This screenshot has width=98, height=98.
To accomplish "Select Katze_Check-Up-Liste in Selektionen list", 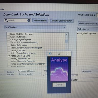I will [87, 33].
